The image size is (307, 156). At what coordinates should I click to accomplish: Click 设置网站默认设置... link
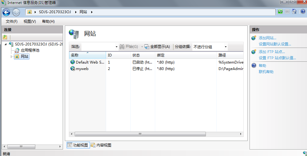click(x=275, y=44)
